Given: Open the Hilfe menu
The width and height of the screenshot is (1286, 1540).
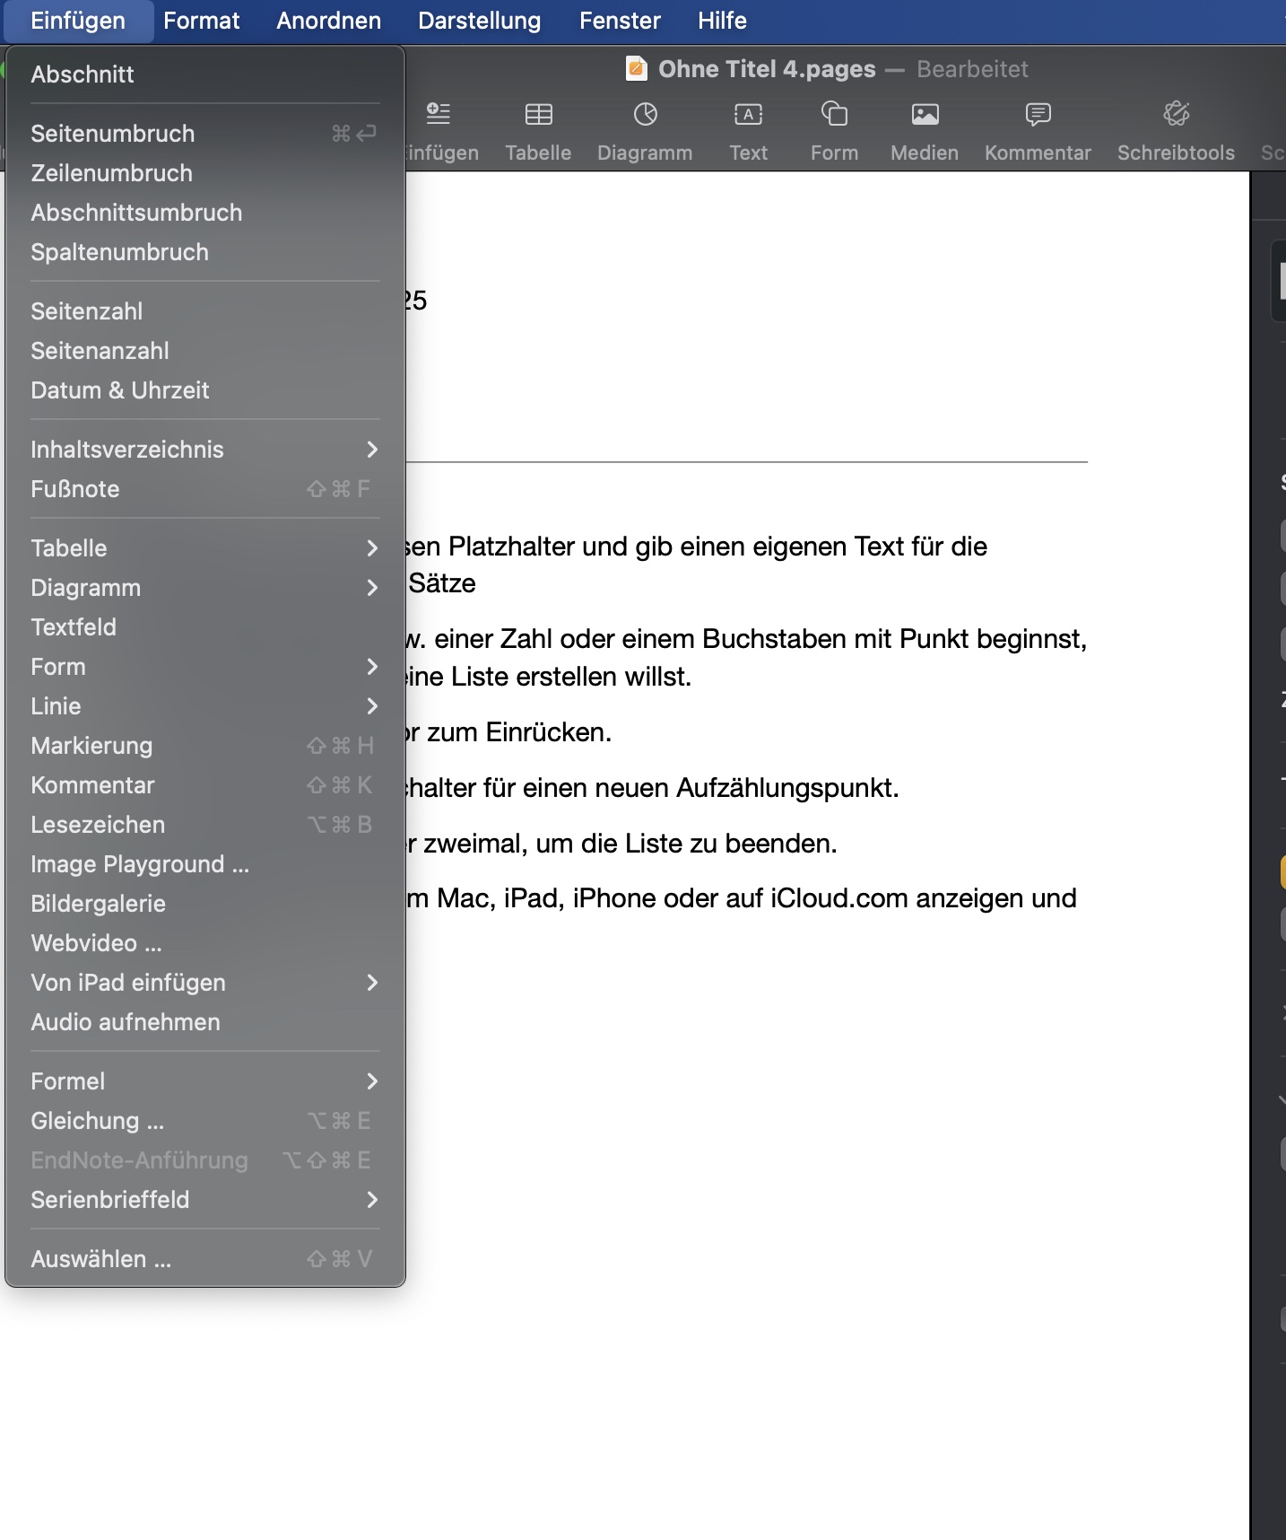Looking at the screenshot, I should (722, 21).
